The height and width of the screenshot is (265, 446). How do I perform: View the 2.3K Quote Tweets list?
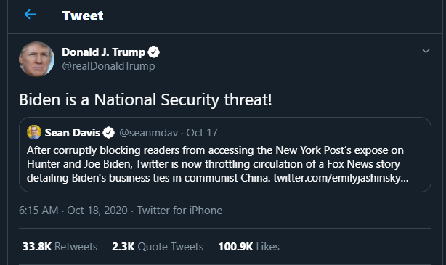point(158,247)
